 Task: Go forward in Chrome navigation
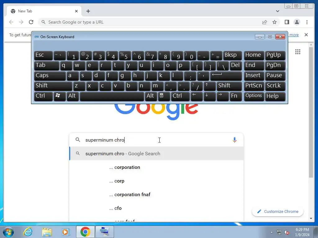(21, 22)
